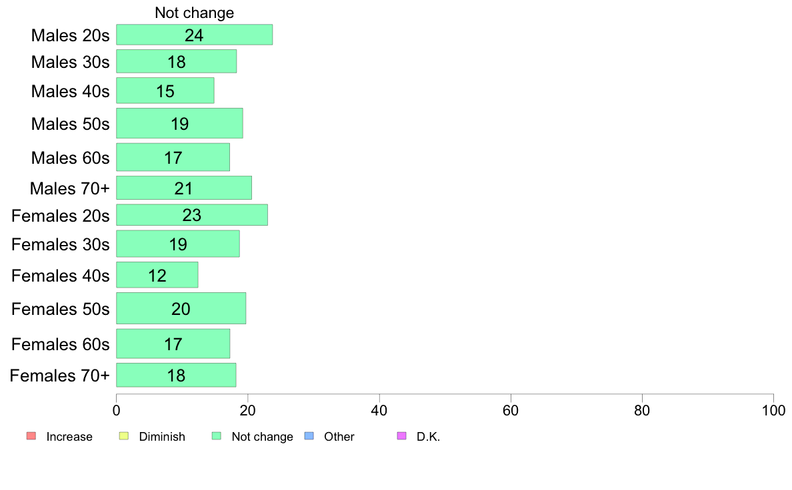Image resolution: width=792 pixels, height=490 pixels.
Task: Select the Males 20s bar showing 24
Action: (x=195, y=35)
